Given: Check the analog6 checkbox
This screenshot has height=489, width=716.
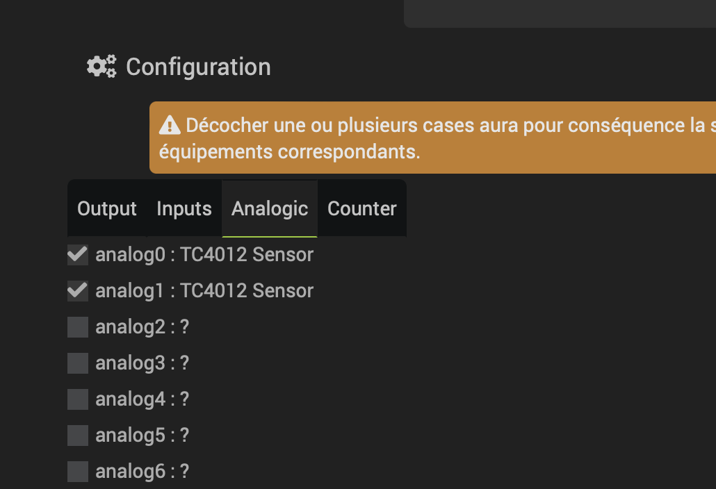Looking at the screenshot, I should point(77,471).
